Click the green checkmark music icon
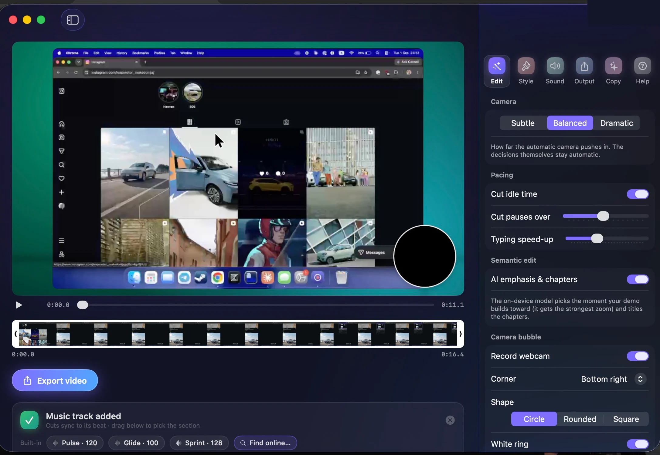This screenshot has height=455, width=660. [29, 420]
